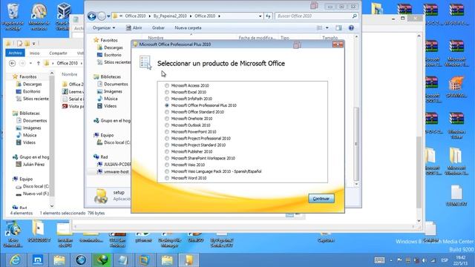Click the Continuar button
The width and height of the screenshot is (475, 267).
pyautogui.click(x=321, y=199)
